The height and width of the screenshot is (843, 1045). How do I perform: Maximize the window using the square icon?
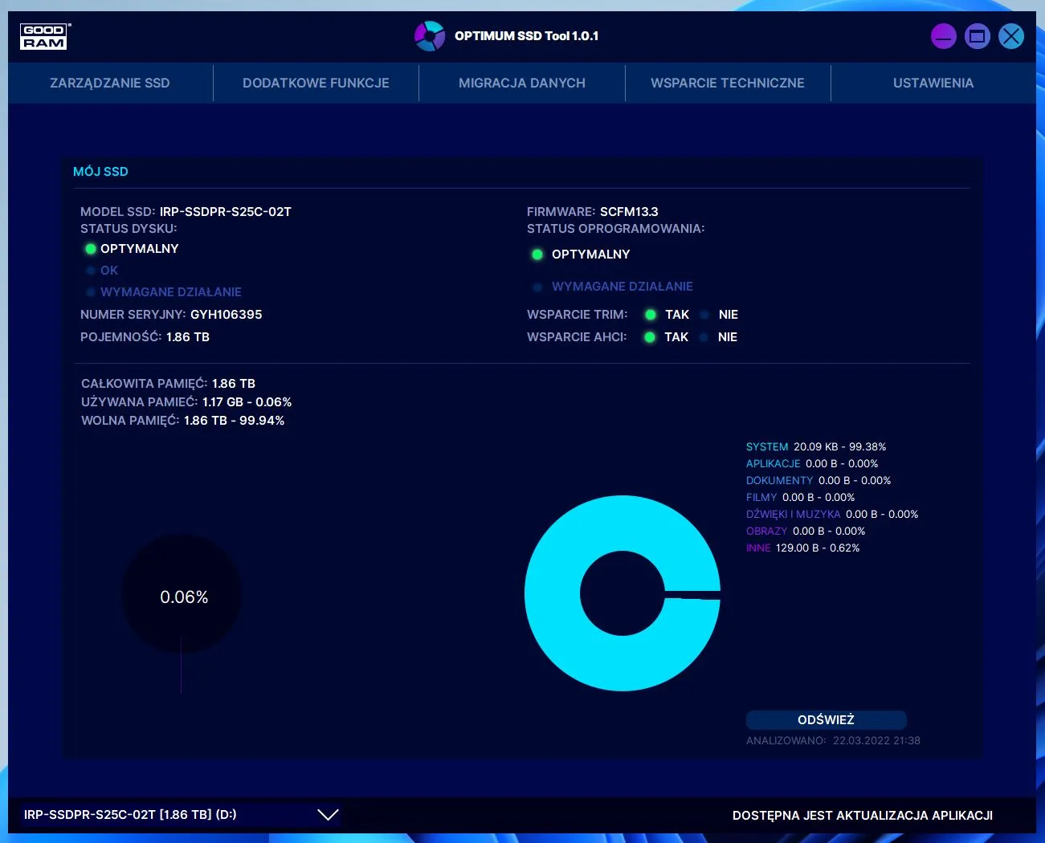click(977, 36)
